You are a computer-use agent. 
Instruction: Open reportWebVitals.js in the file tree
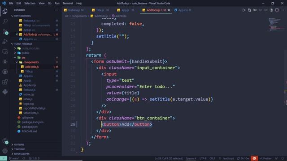pos(35,108)
